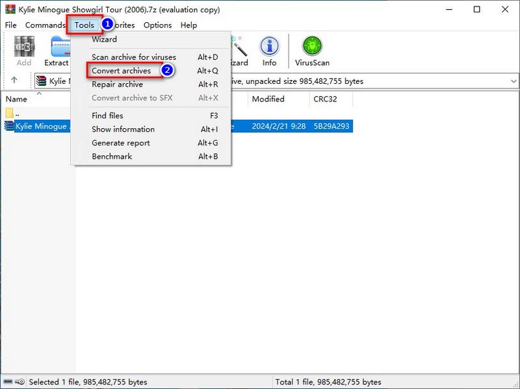This screenshot has width=520, height=389.
Task: Click 'Selected 1 file' status text
Action: tap(88, 382)
